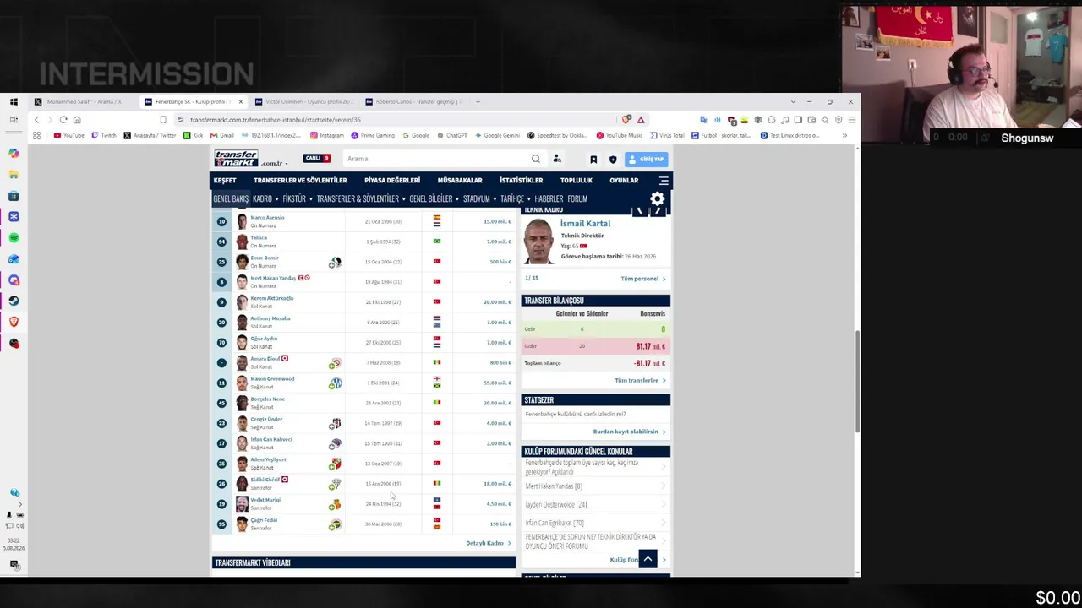Open the Kerem Aktürkoğlu player link
1082x608 pixels.
pos(272,298)
